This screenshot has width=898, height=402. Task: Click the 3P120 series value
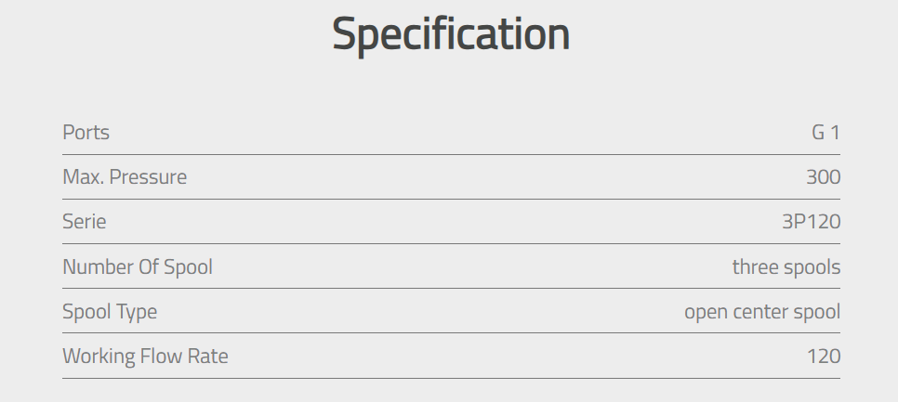(x=811, y=221)
